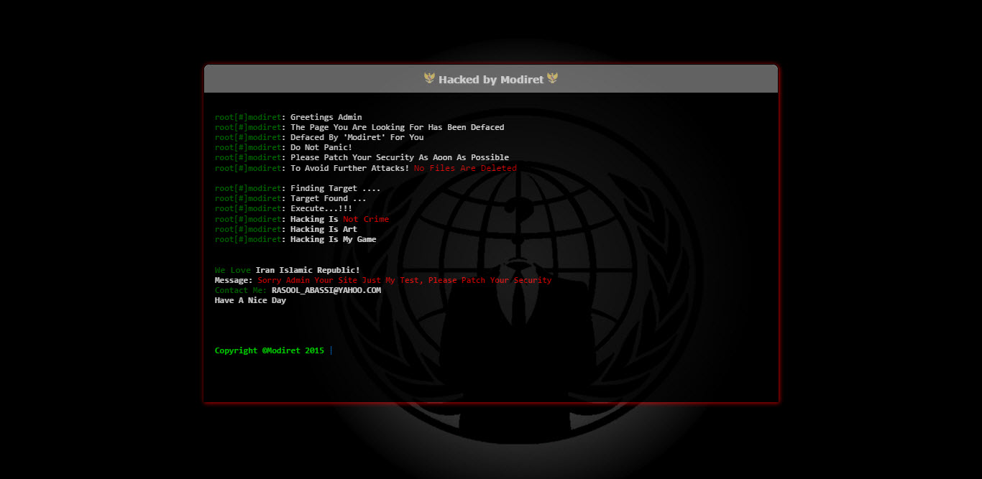
Task: Click the blue cursor after the copyright text
Action: (331, 350)
